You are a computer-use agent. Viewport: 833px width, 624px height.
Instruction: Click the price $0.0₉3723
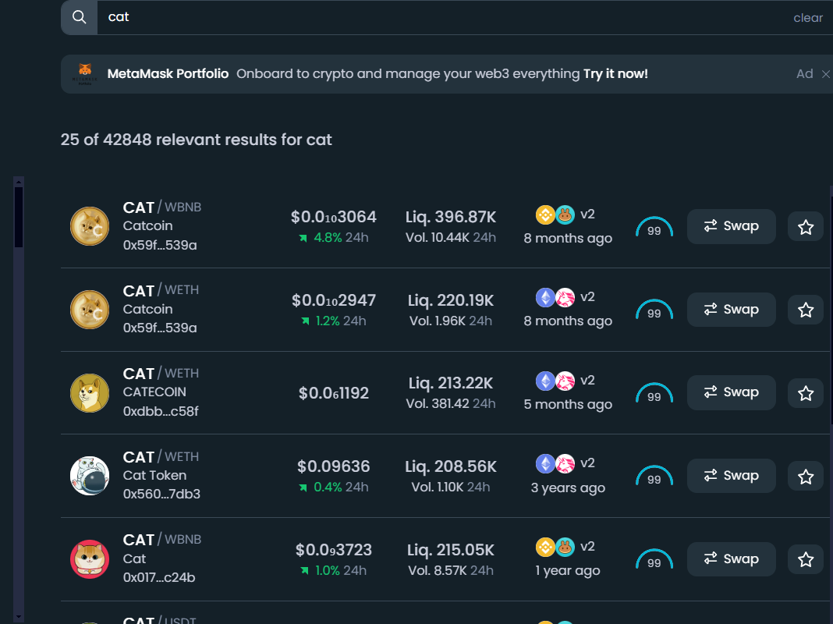334,550
